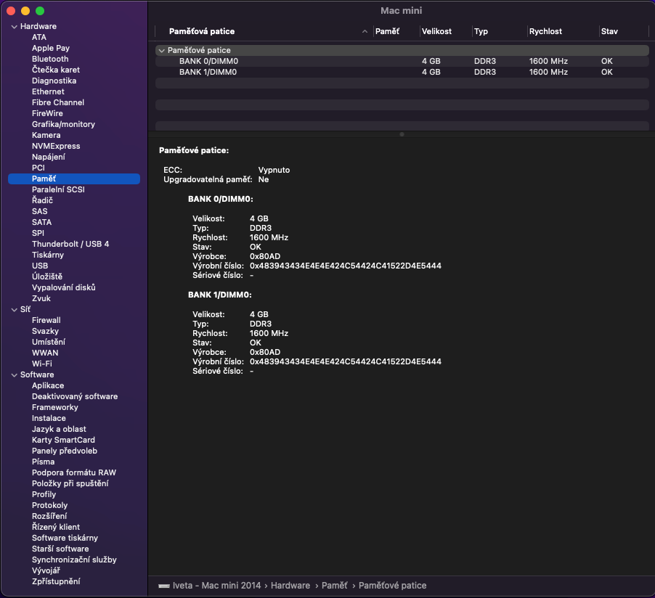Open Paralelní SCSI in the sidebar

[58, 189]
